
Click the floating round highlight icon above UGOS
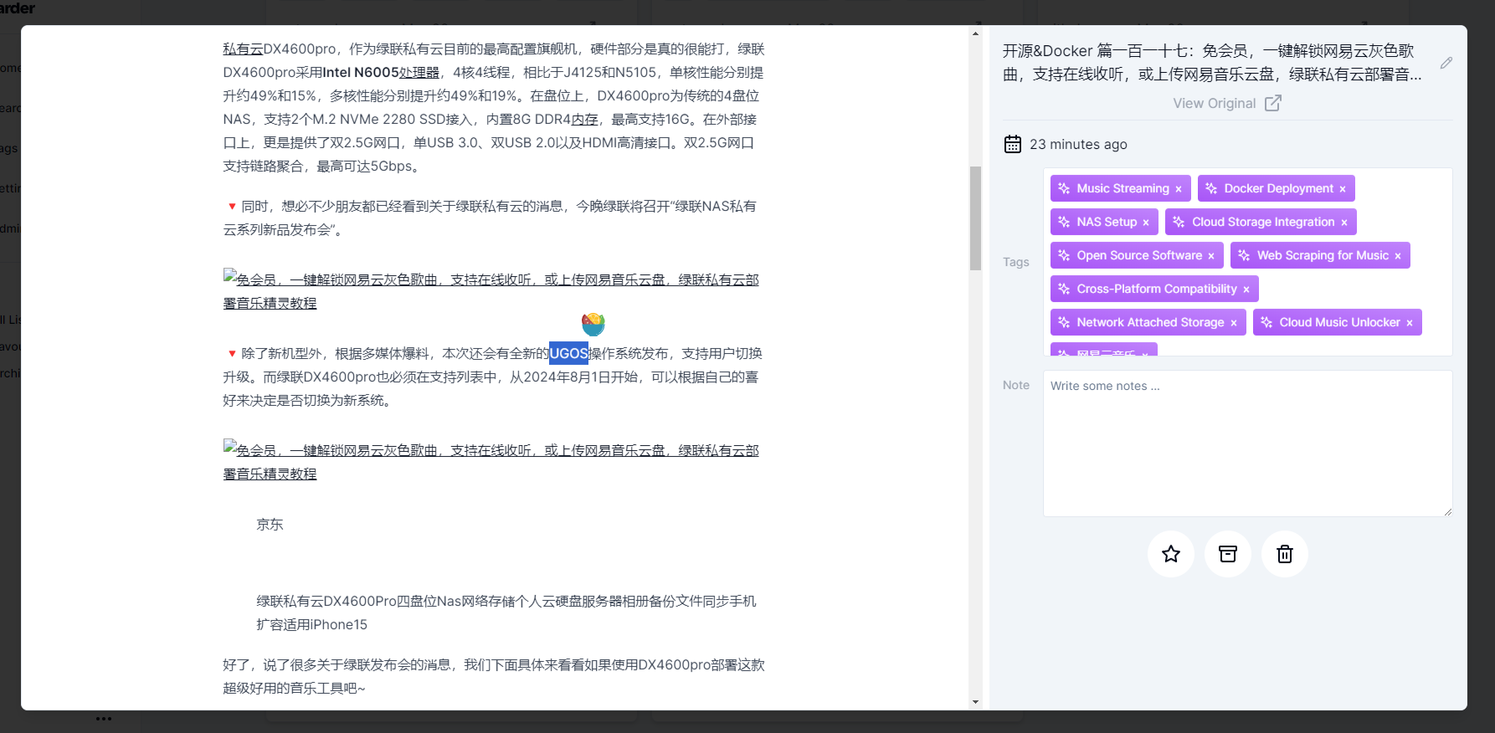[593, 323]
